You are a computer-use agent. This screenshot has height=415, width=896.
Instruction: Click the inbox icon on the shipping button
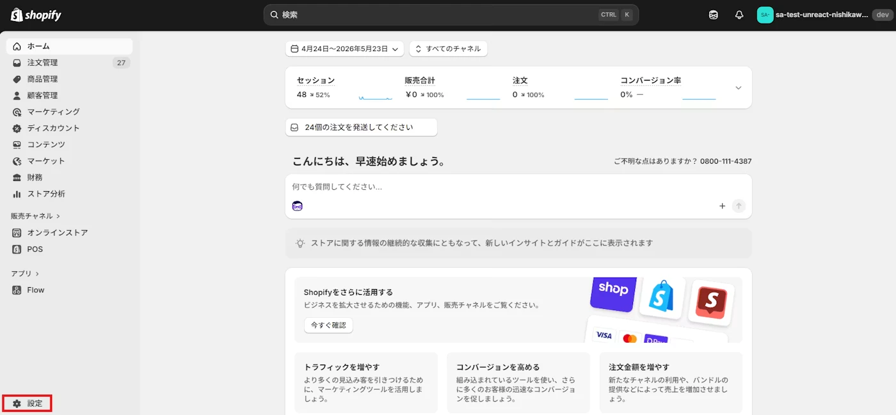294,127
